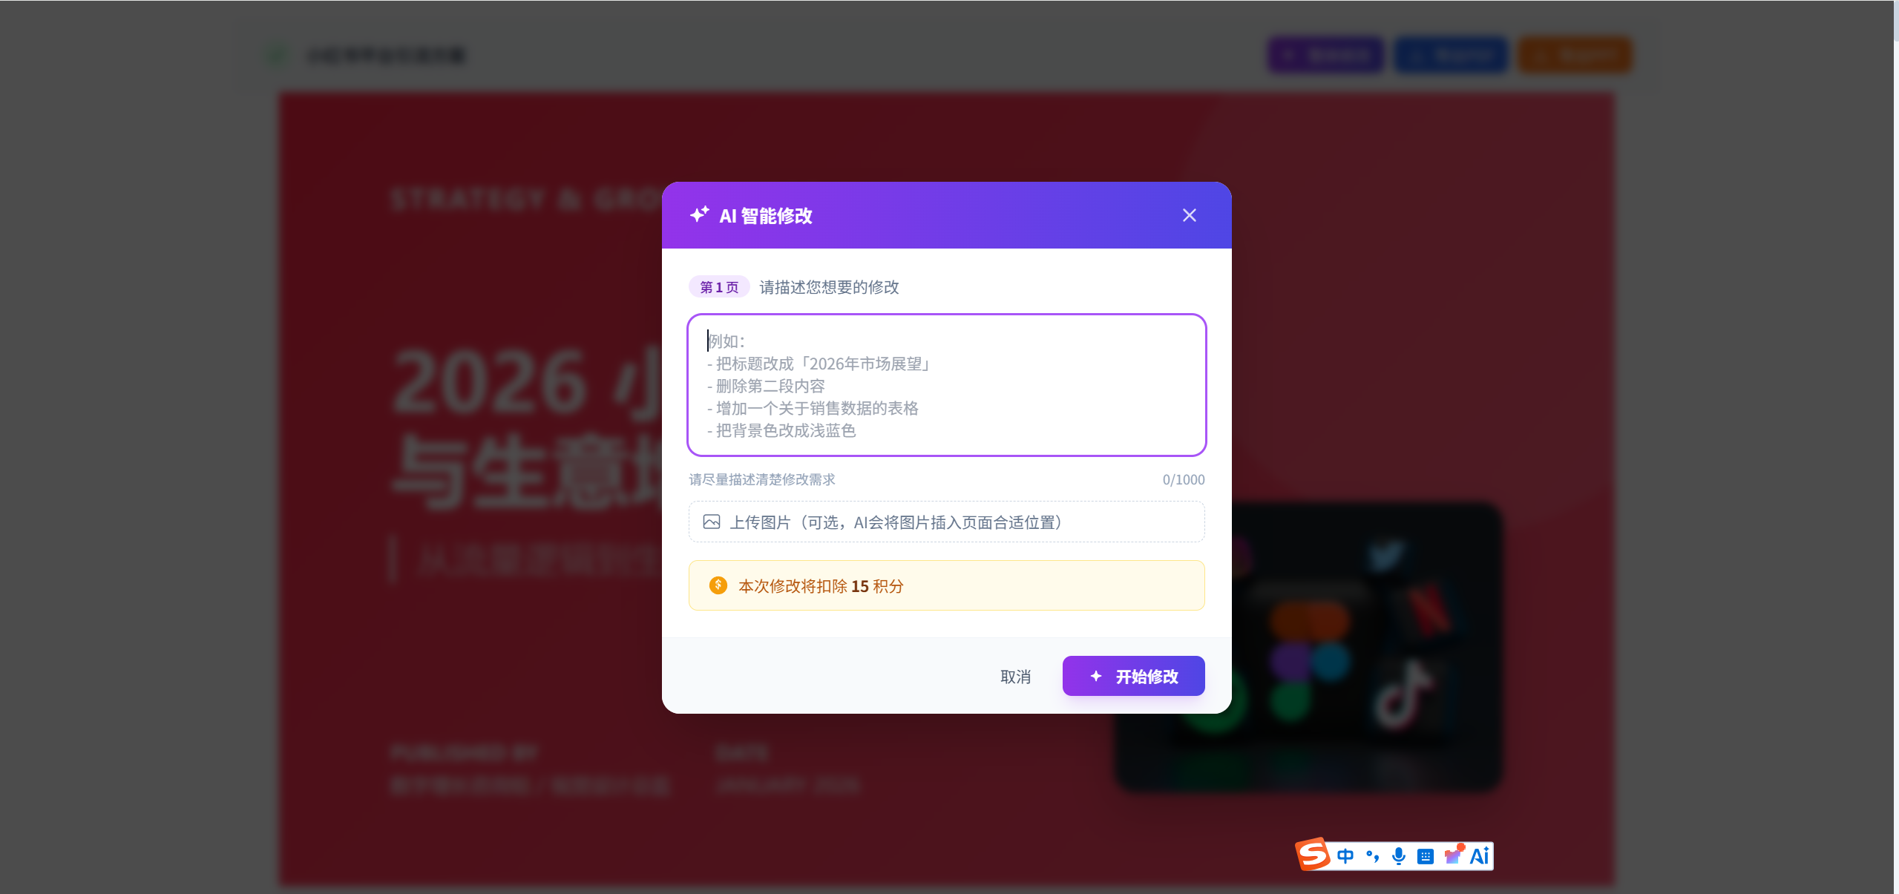Click the 本次修改将扣除 15 积分 notice
This screenshot has width=1899, height=894.
tap(946, 585)
